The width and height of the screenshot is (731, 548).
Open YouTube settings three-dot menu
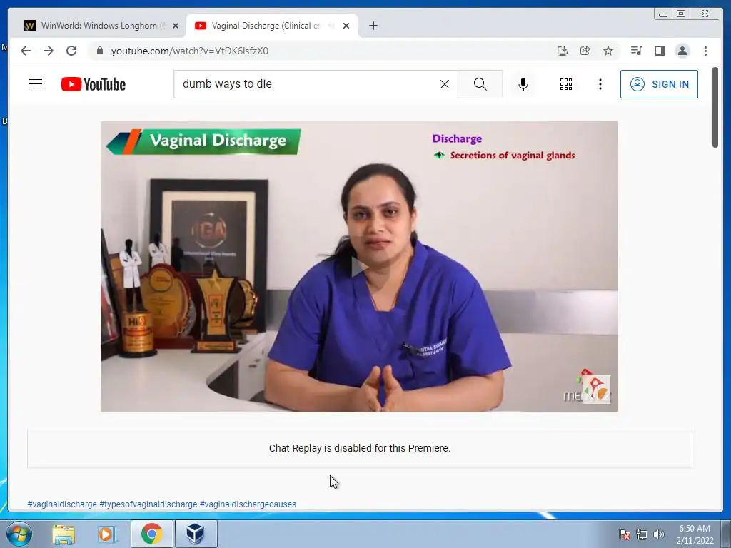[600, 84]
